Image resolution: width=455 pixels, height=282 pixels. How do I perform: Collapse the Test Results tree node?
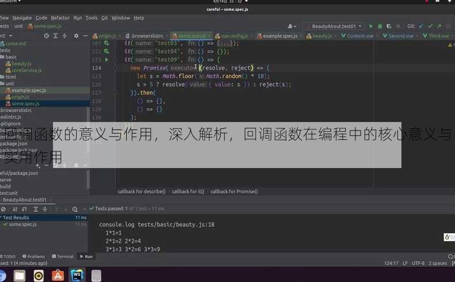[x=1, y=218]
